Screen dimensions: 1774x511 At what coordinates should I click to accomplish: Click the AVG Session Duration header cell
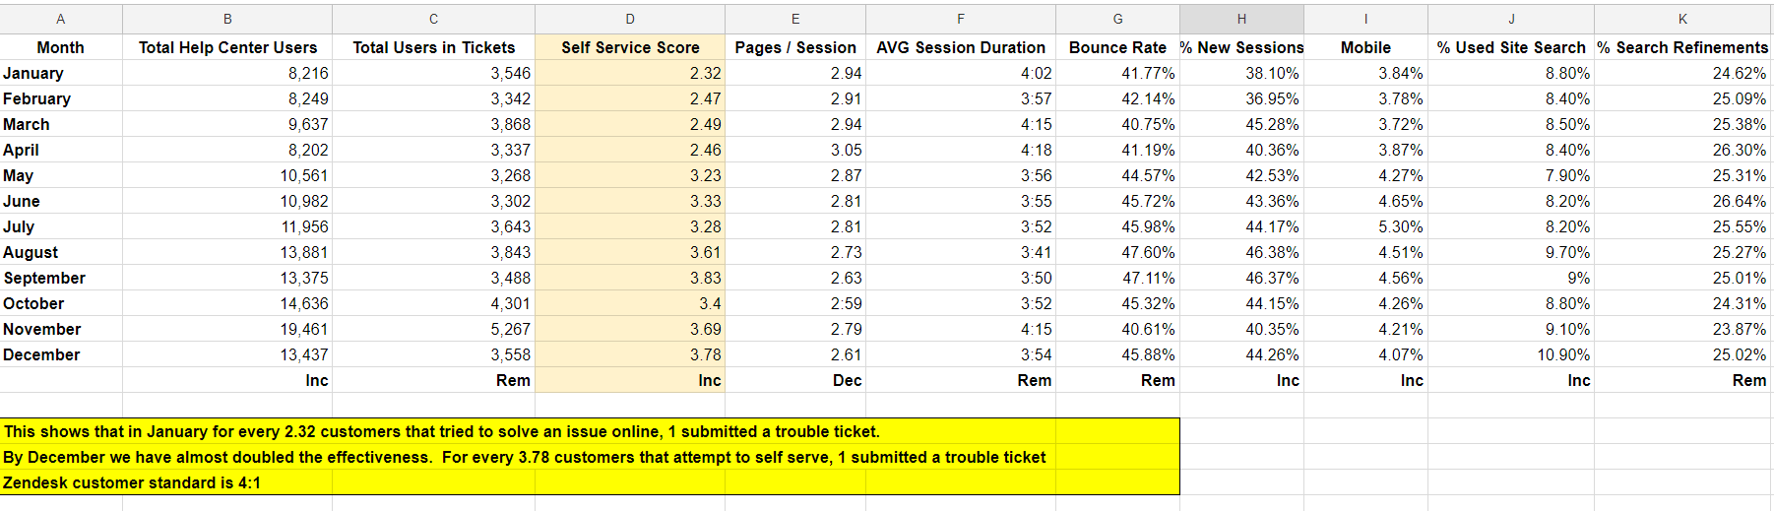[x=961, y=47]
